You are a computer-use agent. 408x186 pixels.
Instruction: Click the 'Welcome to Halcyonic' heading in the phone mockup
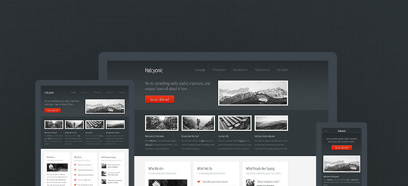tap(331, 177)
